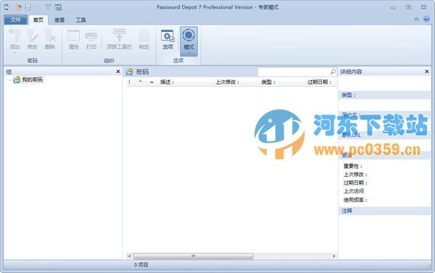
Task: Click the magnifier search icon
Action: [333, 72]
